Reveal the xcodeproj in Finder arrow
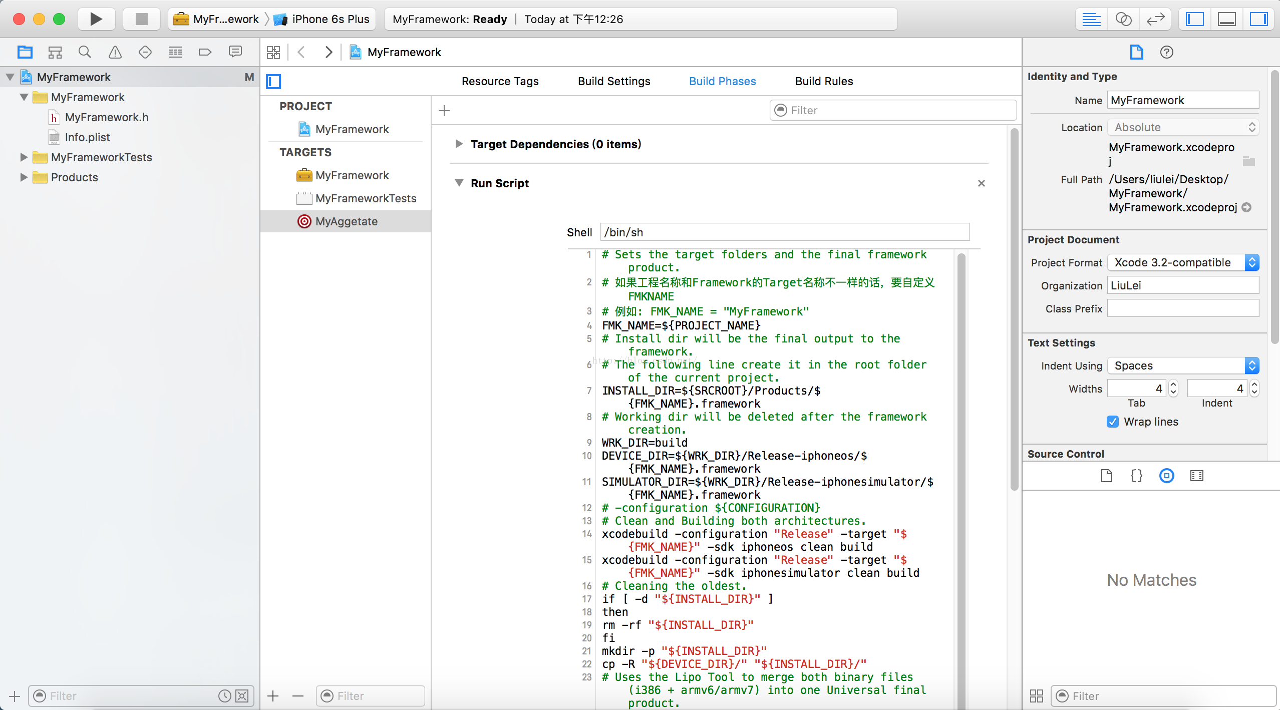 1247,207
